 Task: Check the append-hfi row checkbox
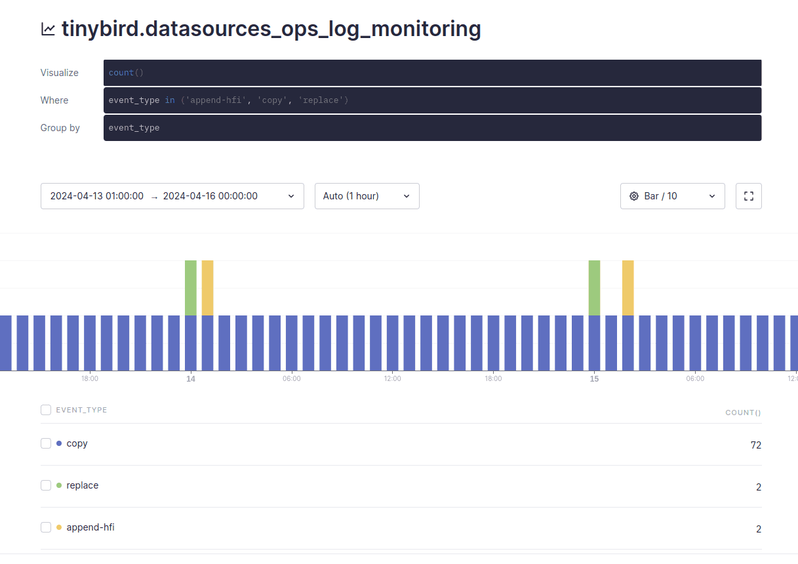(46, 527)
